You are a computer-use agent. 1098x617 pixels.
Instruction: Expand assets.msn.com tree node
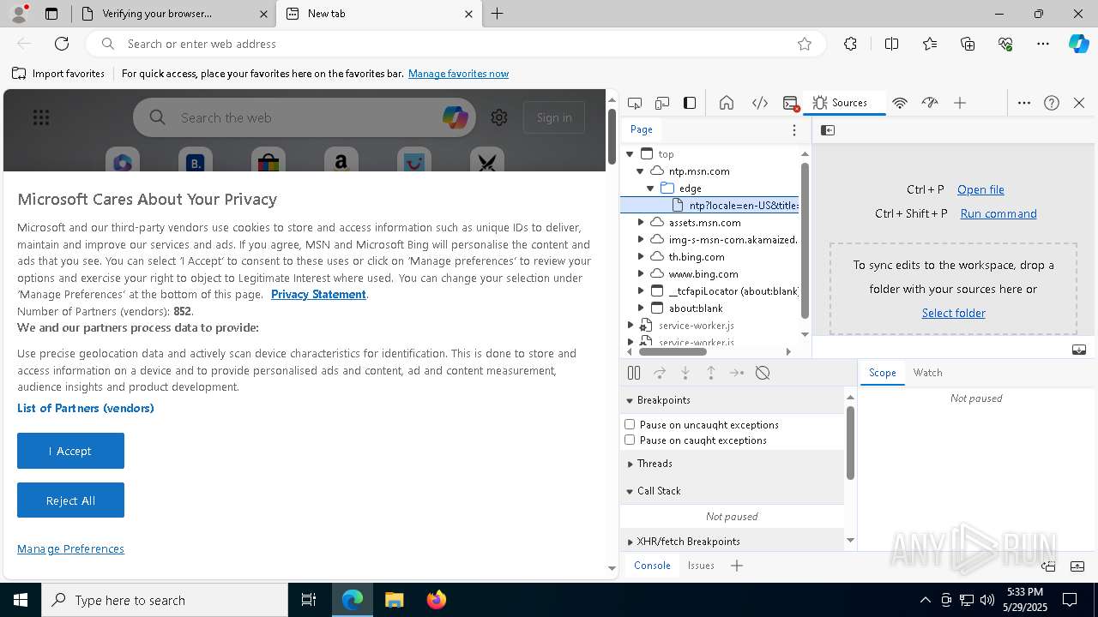click(640, 223)
